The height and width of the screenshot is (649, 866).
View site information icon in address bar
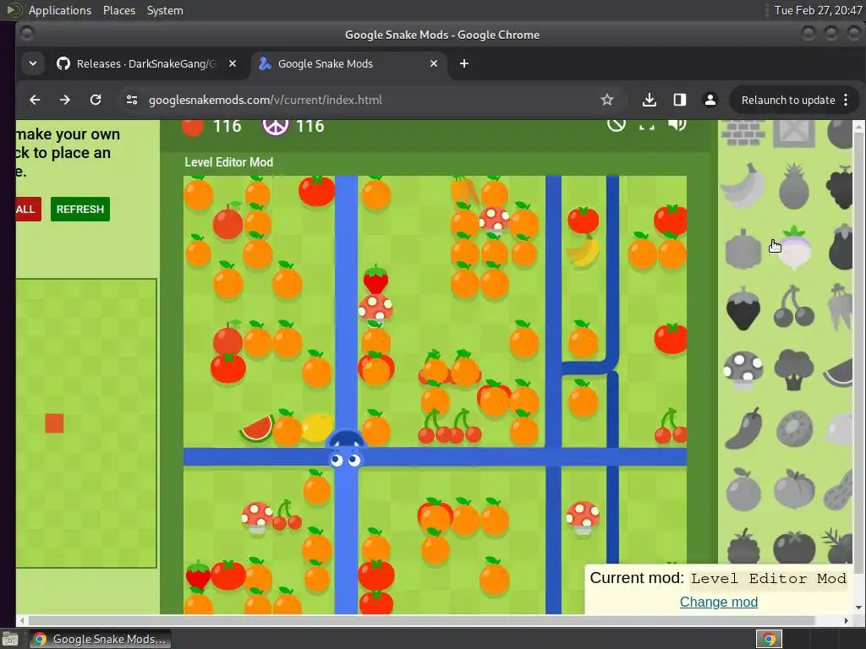pos(131,100)
